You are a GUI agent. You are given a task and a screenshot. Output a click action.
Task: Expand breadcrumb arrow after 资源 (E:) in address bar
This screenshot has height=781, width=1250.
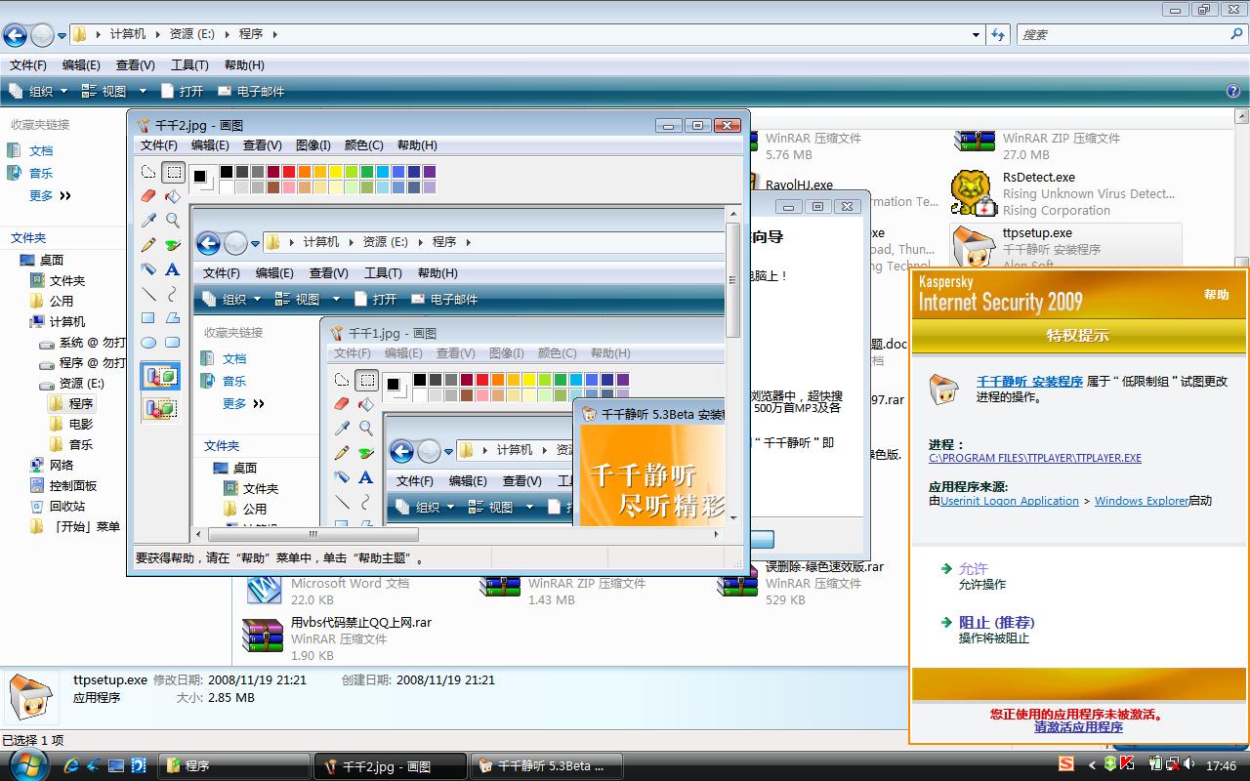228,34
